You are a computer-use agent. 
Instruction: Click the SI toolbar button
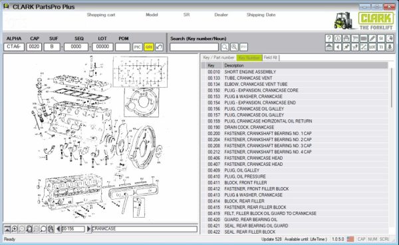click(x=380, y=38)
